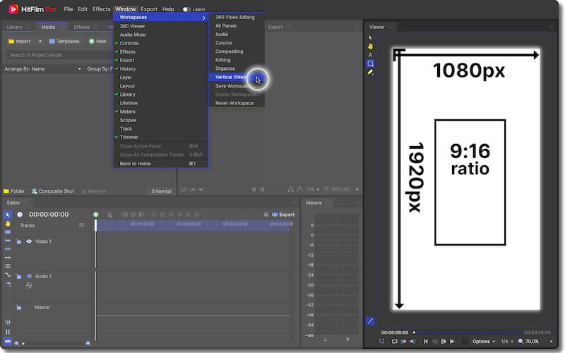The width and height of the screenshot is (565, 353).
Task: Click the audio mixer sliders icon in Editor
Action: pyautogui.click(x=8, y=323)
